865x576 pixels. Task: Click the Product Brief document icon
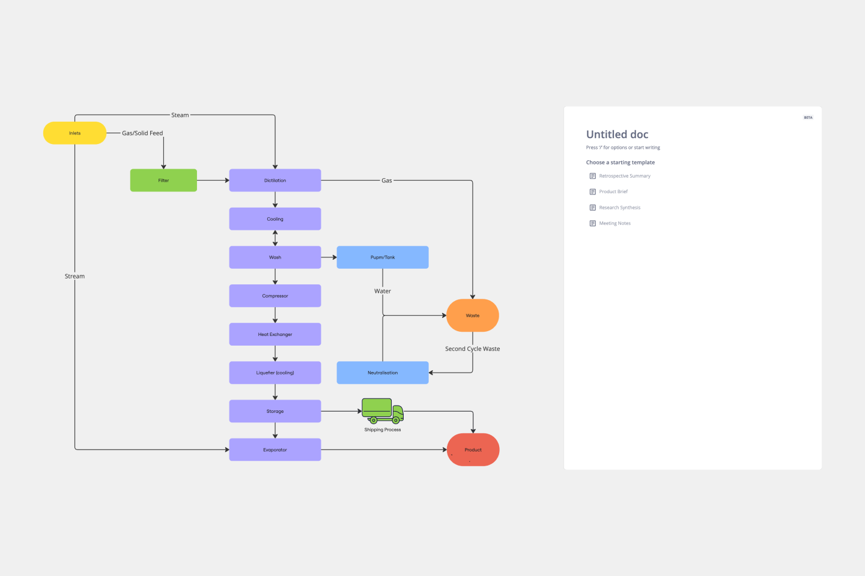(593, 191)
